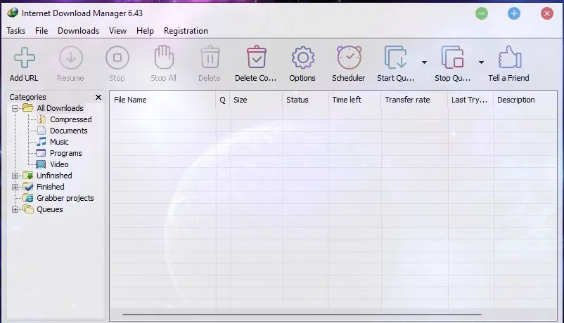Click the Grabber projects icon
564x323 pixels.
pyautogui.click(x=28, y=197)
